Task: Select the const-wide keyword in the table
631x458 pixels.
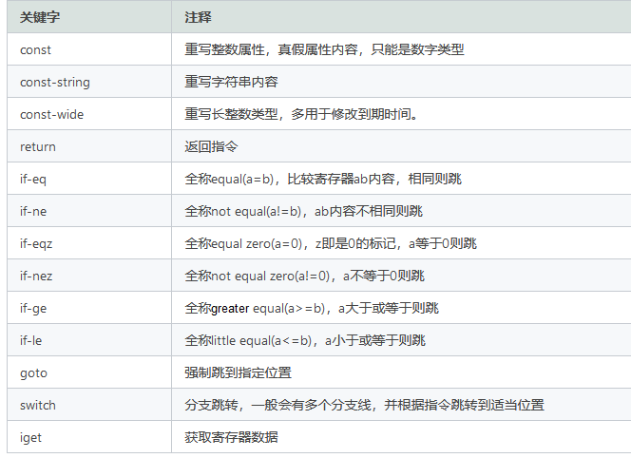Action: pos(51,114)
